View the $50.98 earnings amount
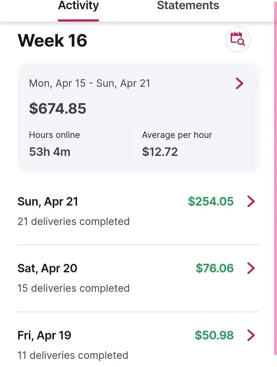Image resolution: width=277 pixels, height=367 pixels. (x=214, y=335)
